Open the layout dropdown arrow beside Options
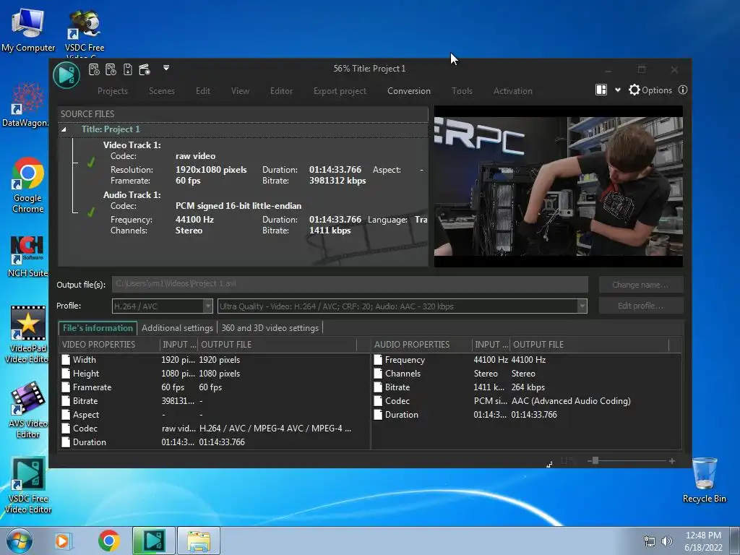This screenshot has width=740, height=555. tap(617, 90)
